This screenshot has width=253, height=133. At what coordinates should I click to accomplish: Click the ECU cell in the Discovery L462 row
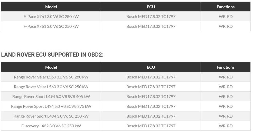(151, 126)
